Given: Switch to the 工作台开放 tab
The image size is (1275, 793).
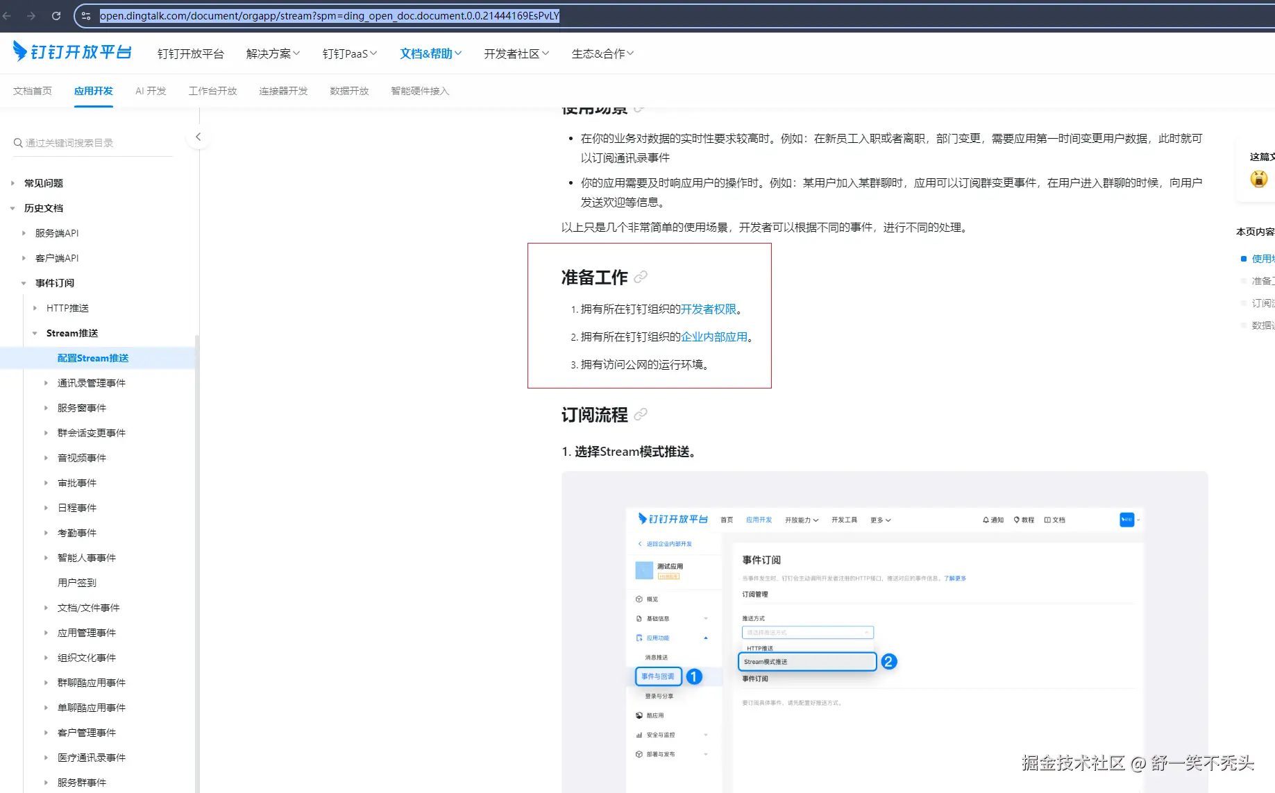Looking at the screenshot, I should [x=213, y=91].
